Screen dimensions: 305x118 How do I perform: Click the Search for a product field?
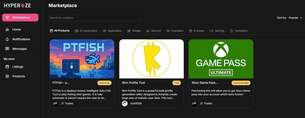pyautogui.click(x=95, y=18)
